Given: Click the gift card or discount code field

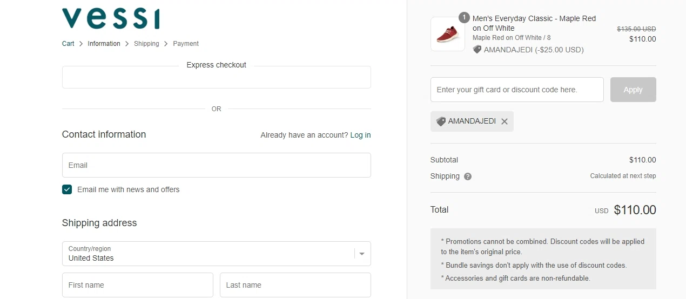Looking at the screenshot, I should [516, 90].
